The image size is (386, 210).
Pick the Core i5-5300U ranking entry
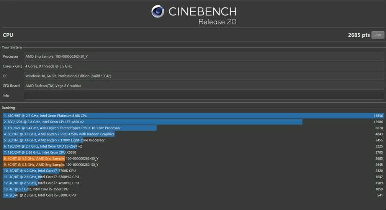193,195
